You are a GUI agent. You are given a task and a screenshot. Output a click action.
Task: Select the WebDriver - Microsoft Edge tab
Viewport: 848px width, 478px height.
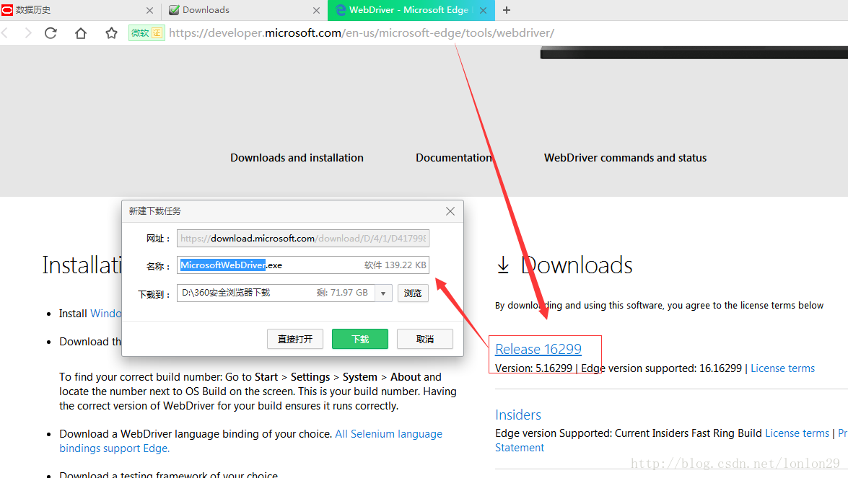410,10
